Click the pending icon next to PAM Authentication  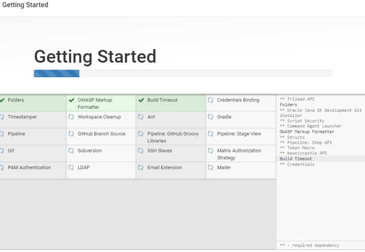tap(2, 168)
